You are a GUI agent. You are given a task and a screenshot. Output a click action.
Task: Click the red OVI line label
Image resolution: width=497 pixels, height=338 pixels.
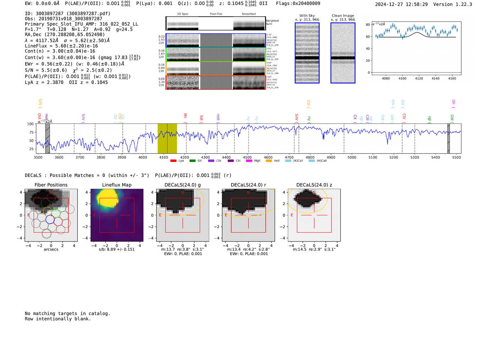(x=39, y=117)
